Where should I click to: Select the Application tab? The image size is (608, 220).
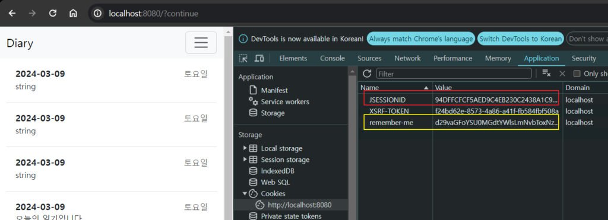[x=541, y=59]
